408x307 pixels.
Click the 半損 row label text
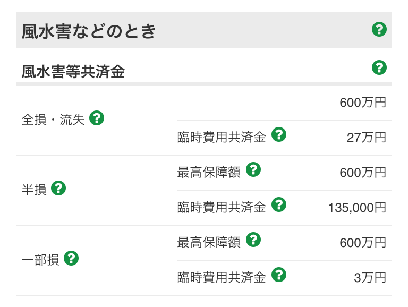point(34,190)
